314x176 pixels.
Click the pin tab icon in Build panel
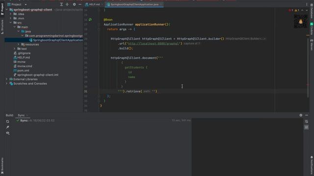pyautogui.click(x=8, y=127)
